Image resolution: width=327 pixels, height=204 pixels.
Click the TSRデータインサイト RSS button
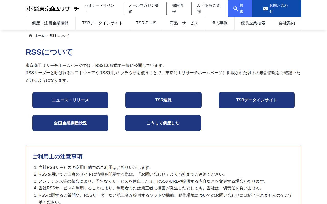pyautogui.click(x=256, y=100)
